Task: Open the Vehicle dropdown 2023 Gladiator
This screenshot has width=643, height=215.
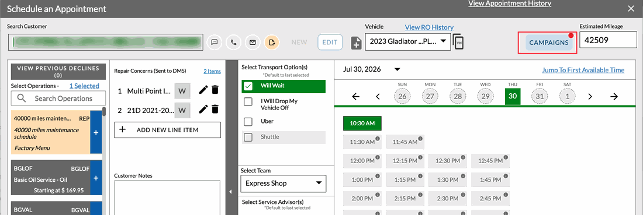Action: click(407, 41)
